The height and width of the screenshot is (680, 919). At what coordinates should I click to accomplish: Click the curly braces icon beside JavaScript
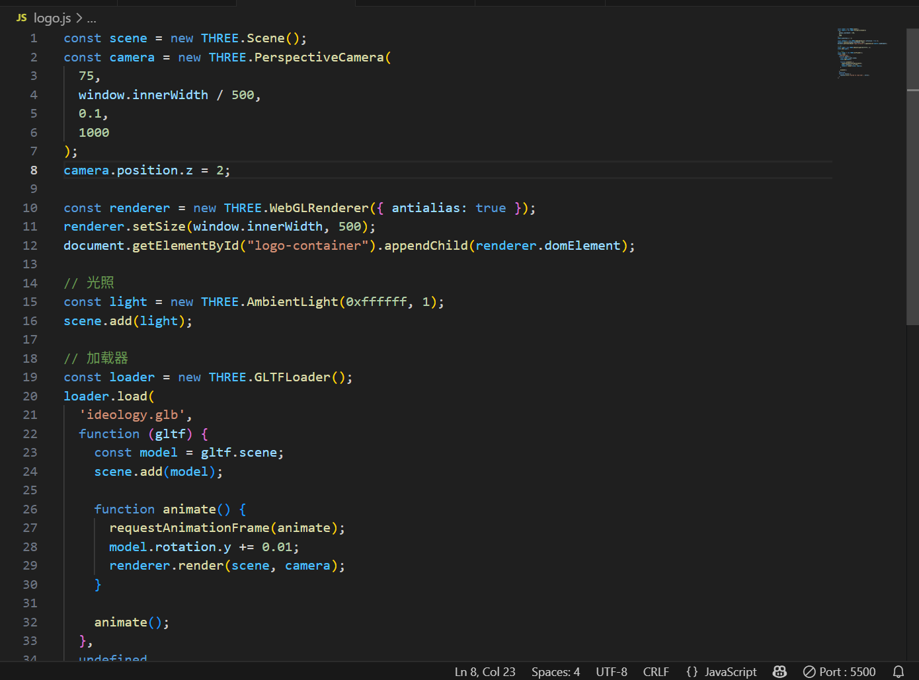pos(692,671)
